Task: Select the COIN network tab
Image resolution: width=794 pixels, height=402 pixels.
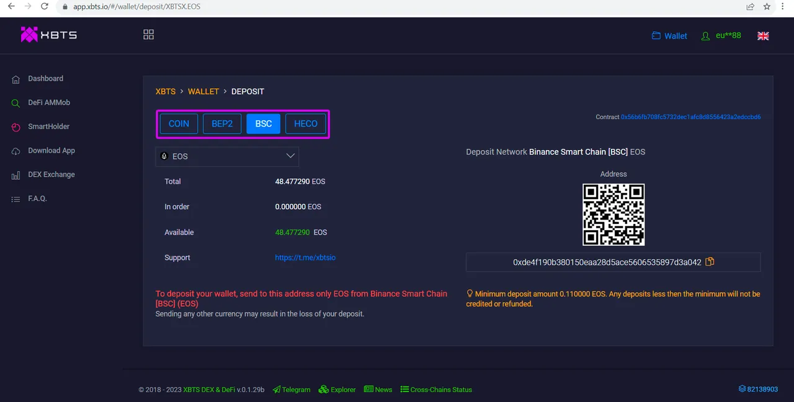Action: (179, 124)
